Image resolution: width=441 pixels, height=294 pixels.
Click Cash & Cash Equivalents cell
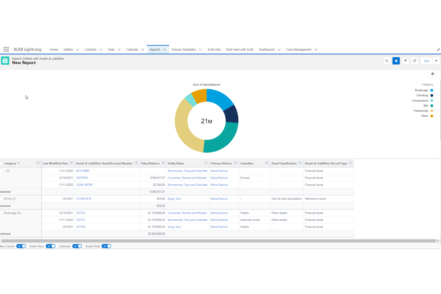pyautogui.click(x=287, y=199)
